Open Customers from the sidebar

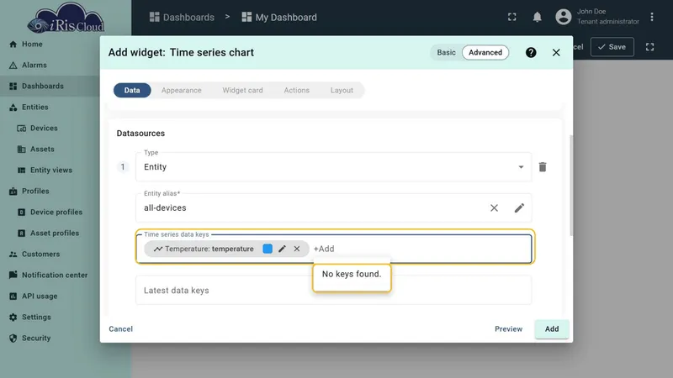[40, 255]
